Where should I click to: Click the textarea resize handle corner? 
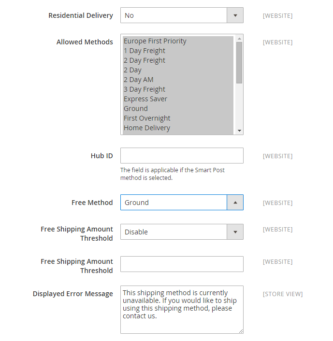[x=241, y=331]
